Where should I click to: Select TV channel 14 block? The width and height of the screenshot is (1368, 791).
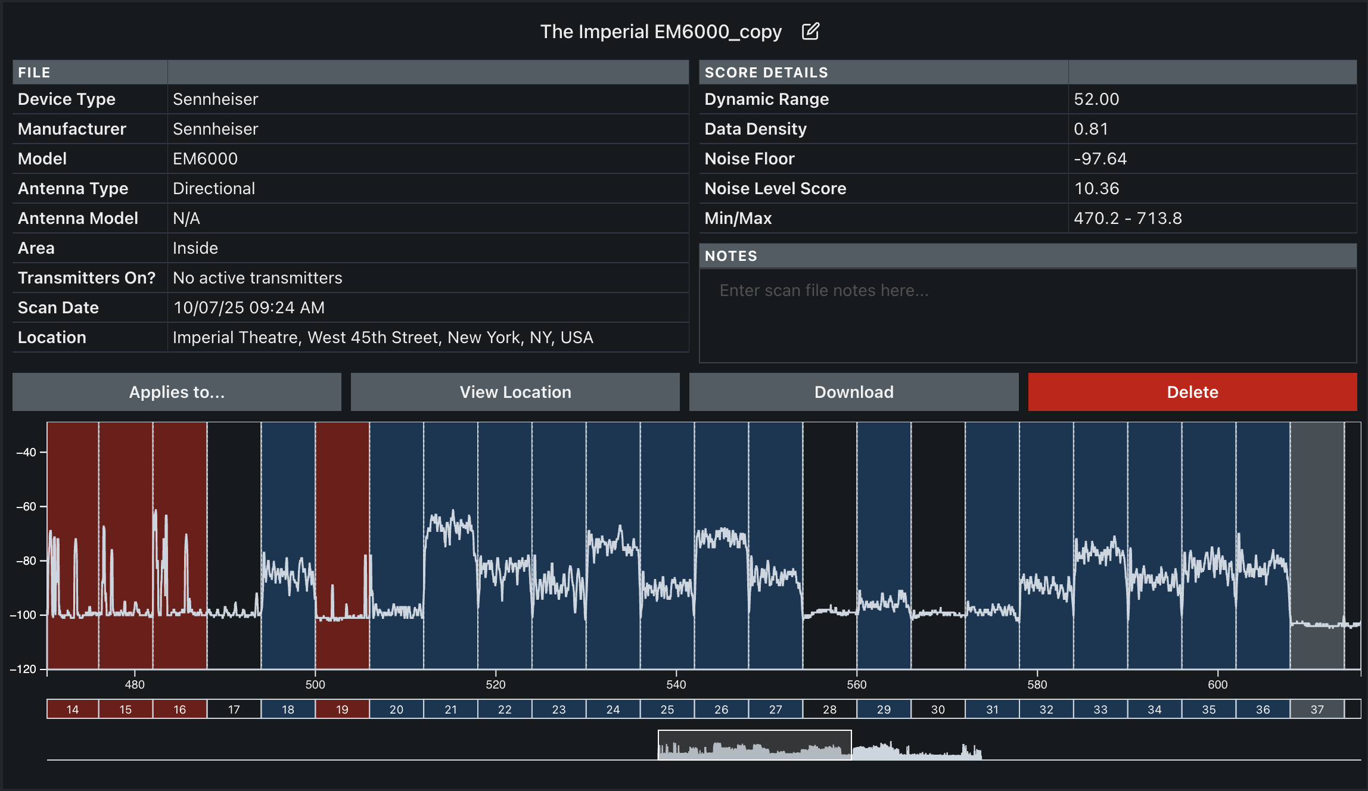[73, 709]
